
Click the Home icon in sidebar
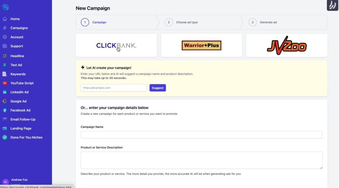point(5,19)
